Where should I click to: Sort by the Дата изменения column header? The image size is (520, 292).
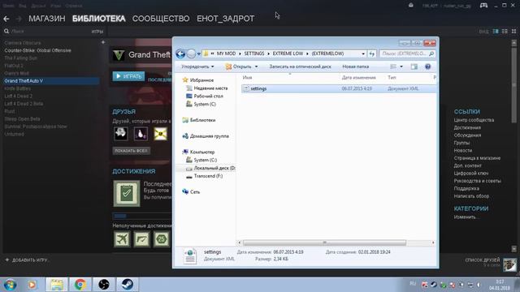tap(359, 78)
